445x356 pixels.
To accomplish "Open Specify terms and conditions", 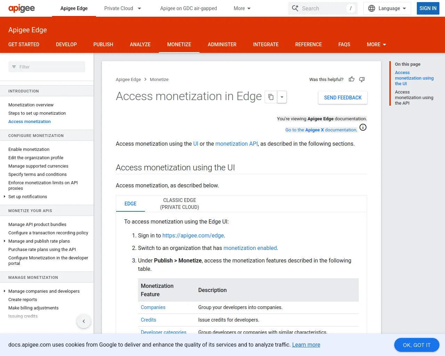I will (38, 175).
